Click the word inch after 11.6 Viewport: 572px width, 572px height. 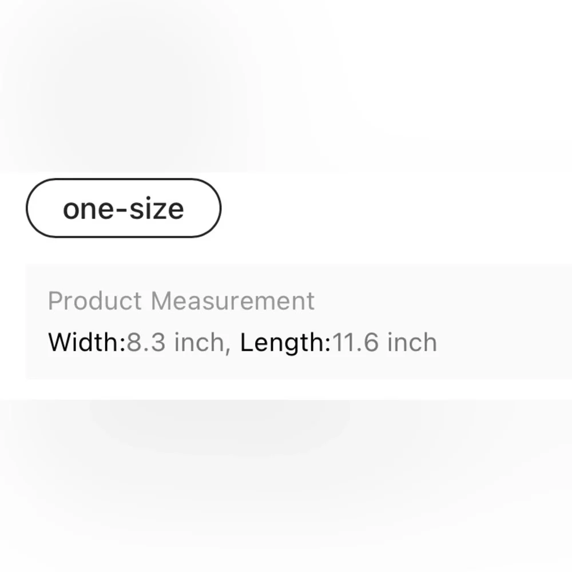pos(412,342)
